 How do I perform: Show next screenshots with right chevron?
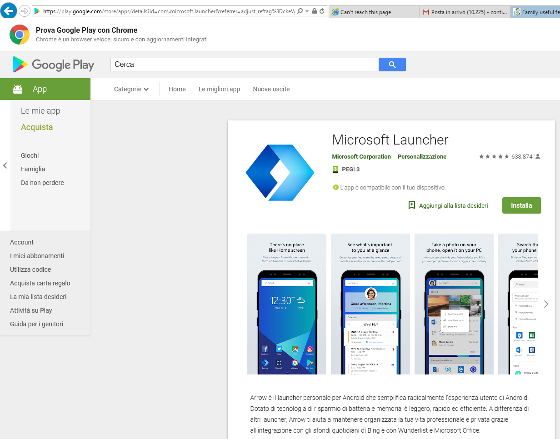pyautogui.click(x=546, y=304)
